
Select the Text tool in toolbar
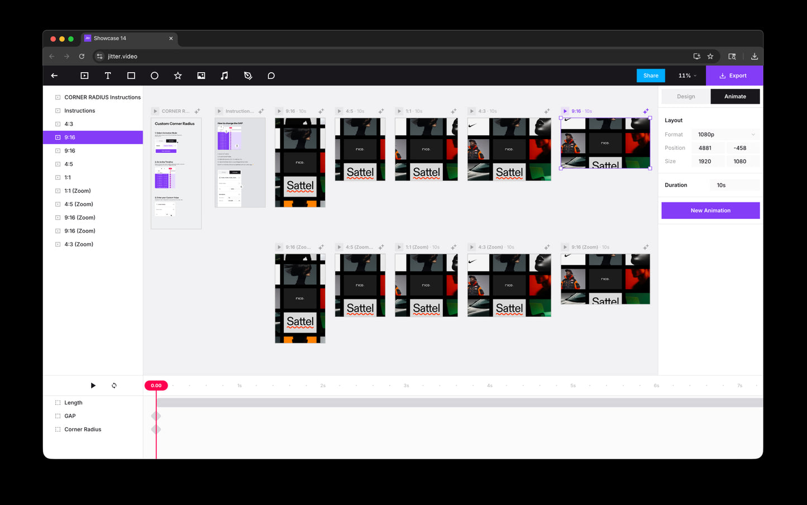108,76
